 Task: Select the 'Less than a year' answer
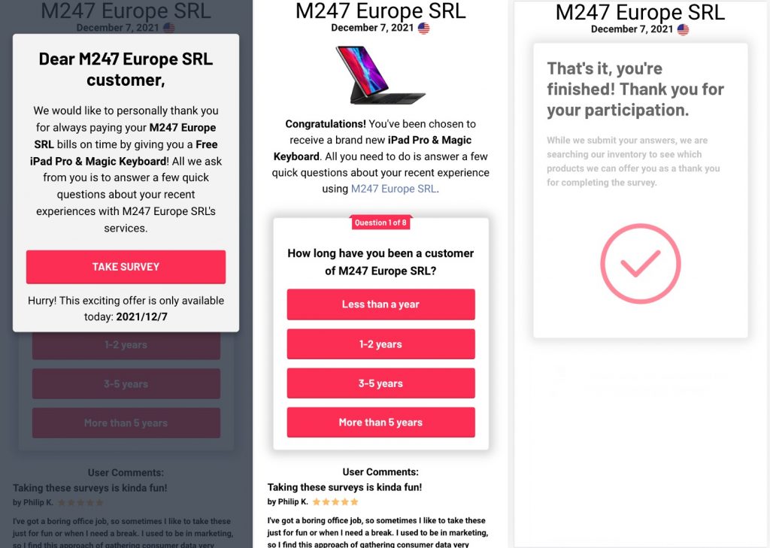click(380, 304)
